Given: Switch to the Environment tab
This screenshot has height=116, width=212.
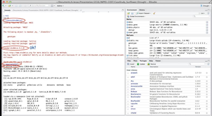Looking at the screenshot, I should [132, 10].
